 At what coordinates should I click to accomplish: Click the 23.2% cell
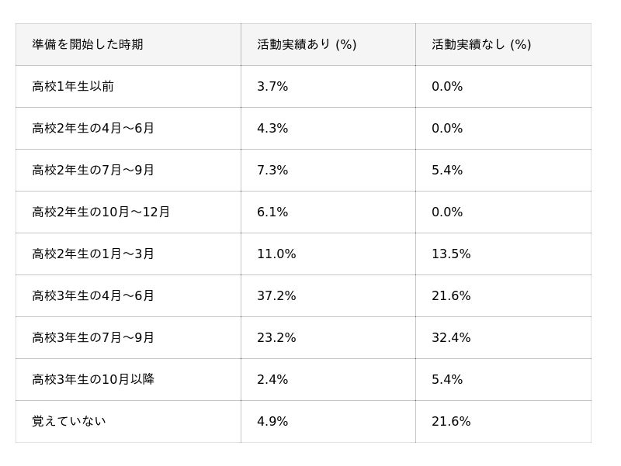click(276, 337)
